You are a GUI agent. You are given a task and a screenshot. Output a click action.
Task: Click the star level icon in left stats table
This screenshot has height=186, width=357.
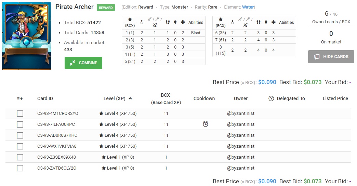130,19
